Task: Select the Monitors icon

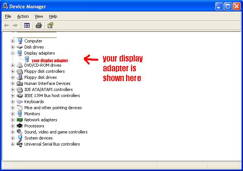Action: pyautogui.click(x=20, y=114)
